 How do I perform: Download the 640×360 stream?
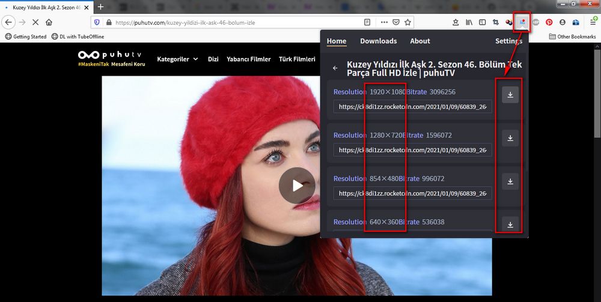click(x=510, y=225)
